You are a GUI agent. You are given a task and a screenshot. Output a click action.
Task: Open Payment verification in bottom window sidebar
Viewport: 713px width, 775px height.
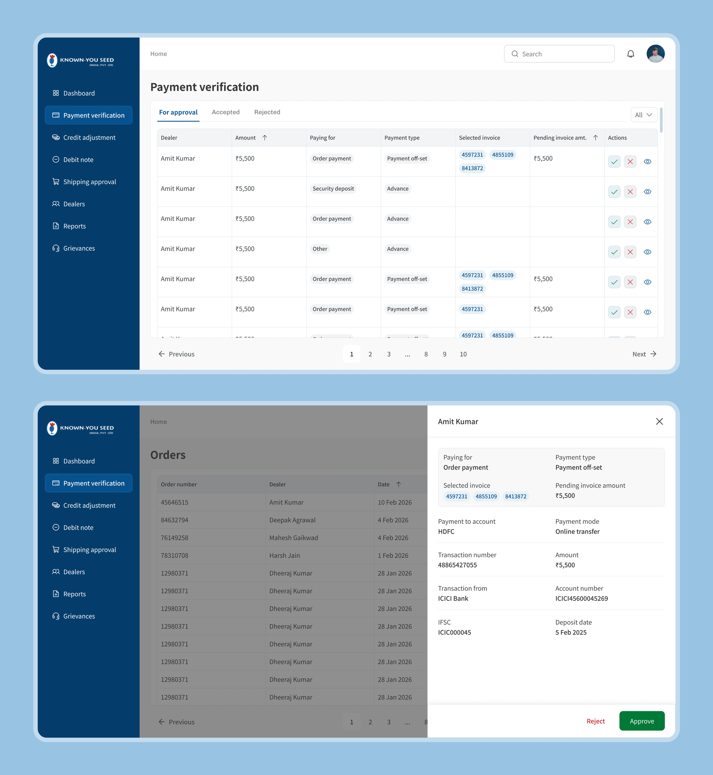click(x=89, y=483)
